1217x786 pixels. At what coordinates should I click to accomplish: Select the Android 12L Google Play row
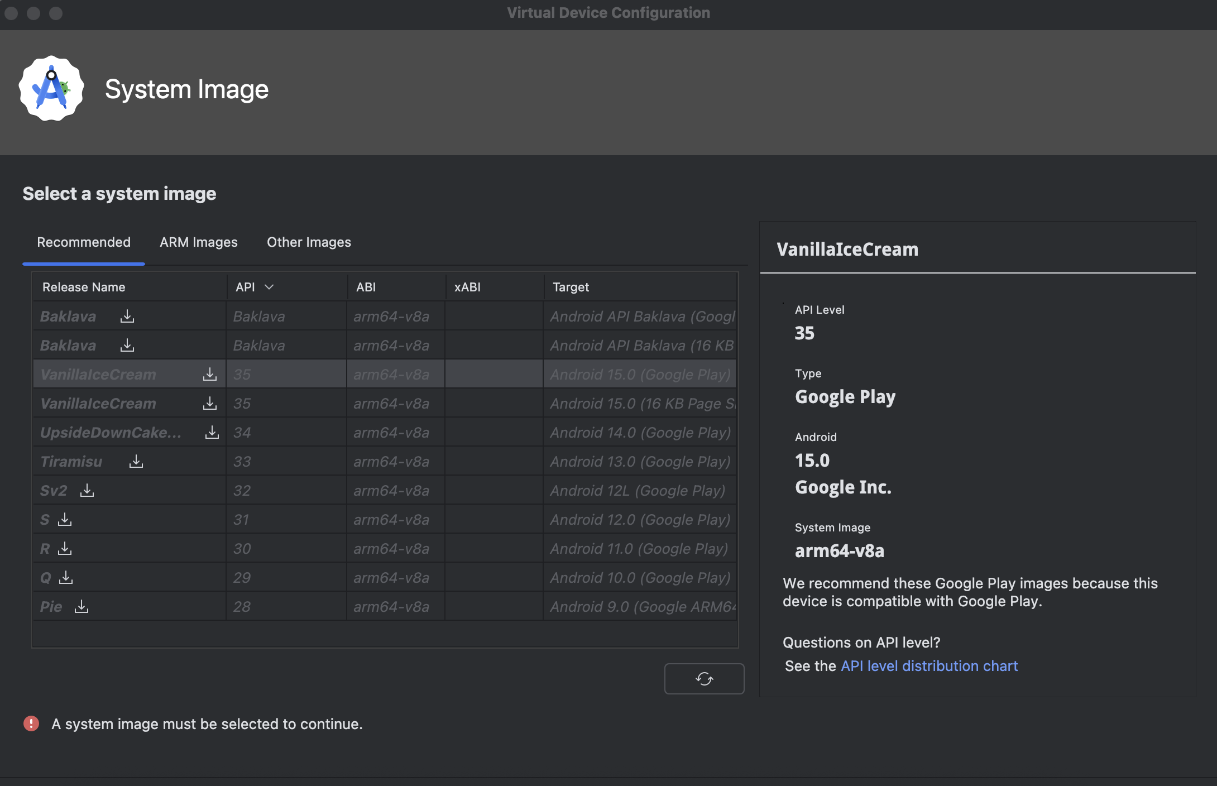[637, 491]
